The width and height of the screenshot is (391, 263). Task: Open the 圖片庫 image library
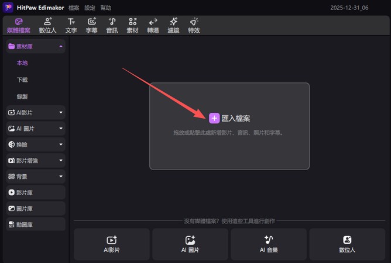(36, 209)
